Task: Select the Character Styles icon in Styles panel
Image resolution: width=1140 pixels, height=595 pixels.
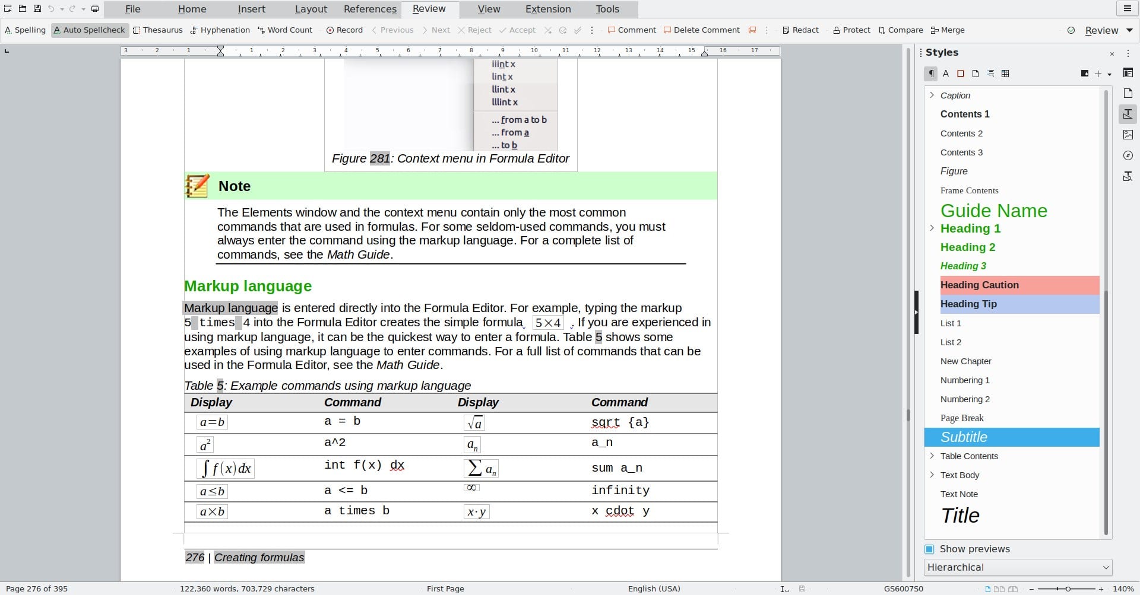Action: click(946, 74)
